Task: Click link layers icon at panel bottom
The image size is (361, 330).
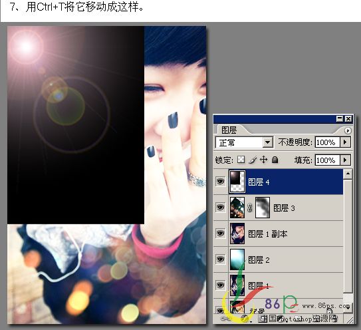Action: point(225,319)
